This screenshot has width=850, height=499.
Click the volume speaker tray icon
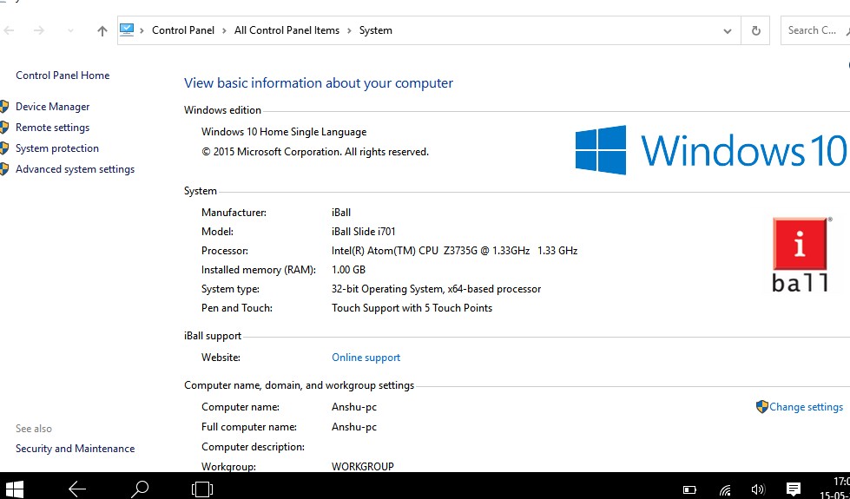(x=757, y=489)
